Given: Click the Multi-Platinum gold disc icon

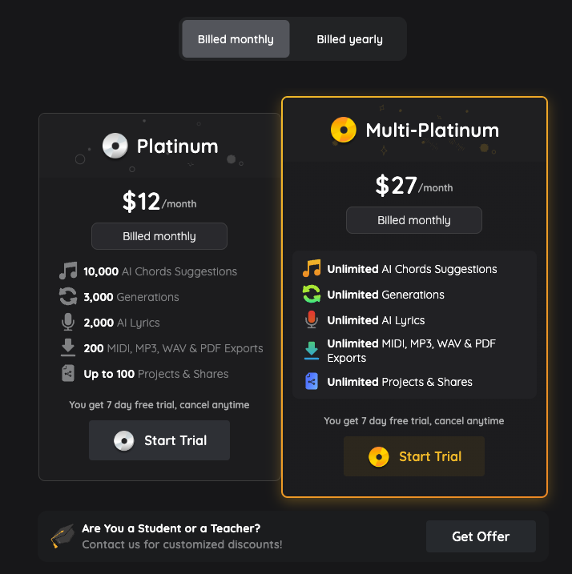Looking at the screenshot, I should tap(344, 130).
